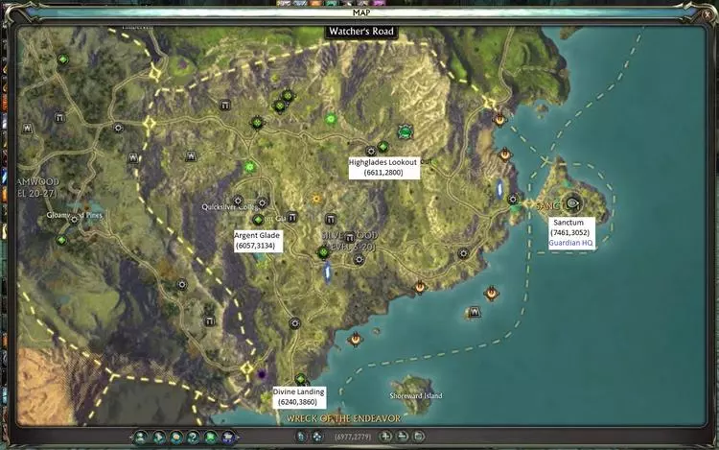Viewport: 719px width, 450px height.
Task: Toggle the question mark filter icon
Action: 194,438
